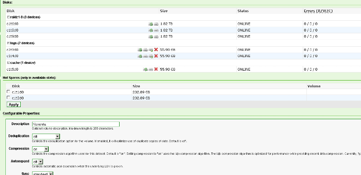The height and width of the screenshot is (175, 361).
Task: Select disk name c1t6d0
Action: tap(13, 24)
